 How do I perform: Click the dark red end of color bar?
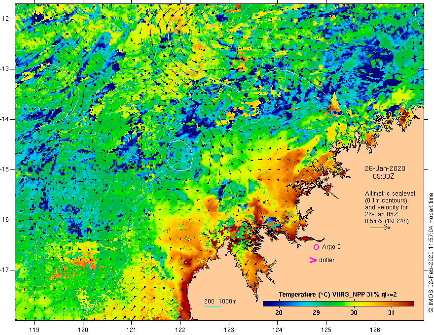(x=412, y=304)
